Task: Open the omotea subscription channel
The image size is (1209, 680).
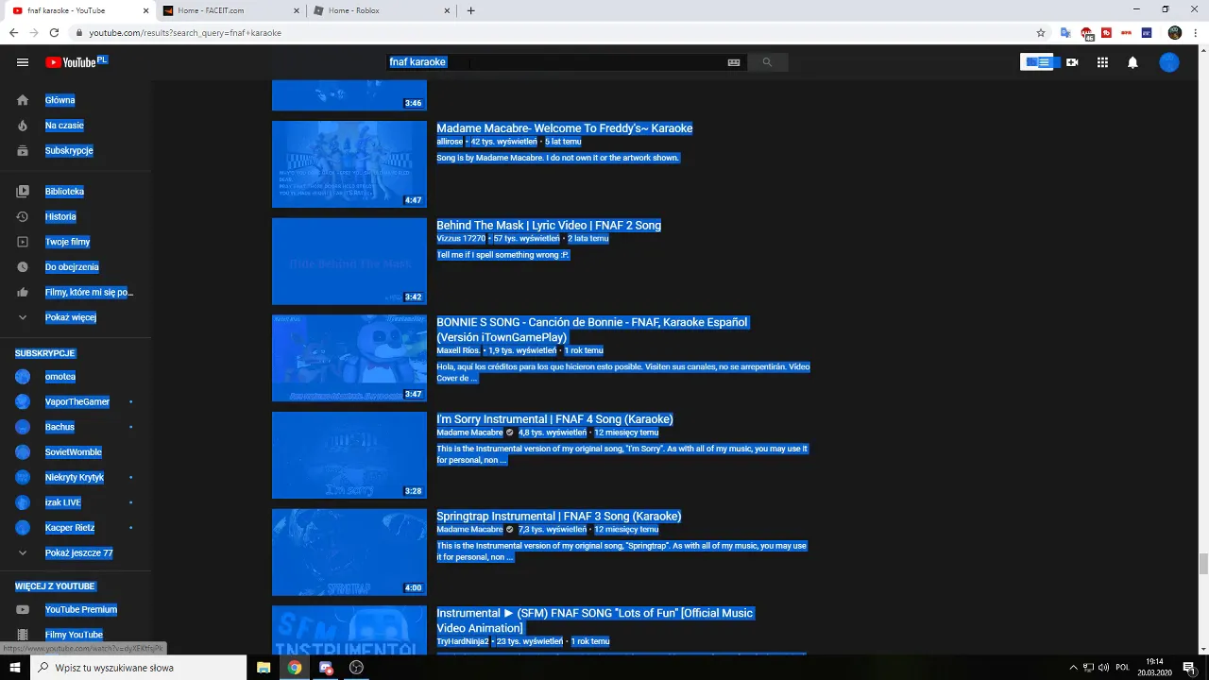Action: (60, 377)
